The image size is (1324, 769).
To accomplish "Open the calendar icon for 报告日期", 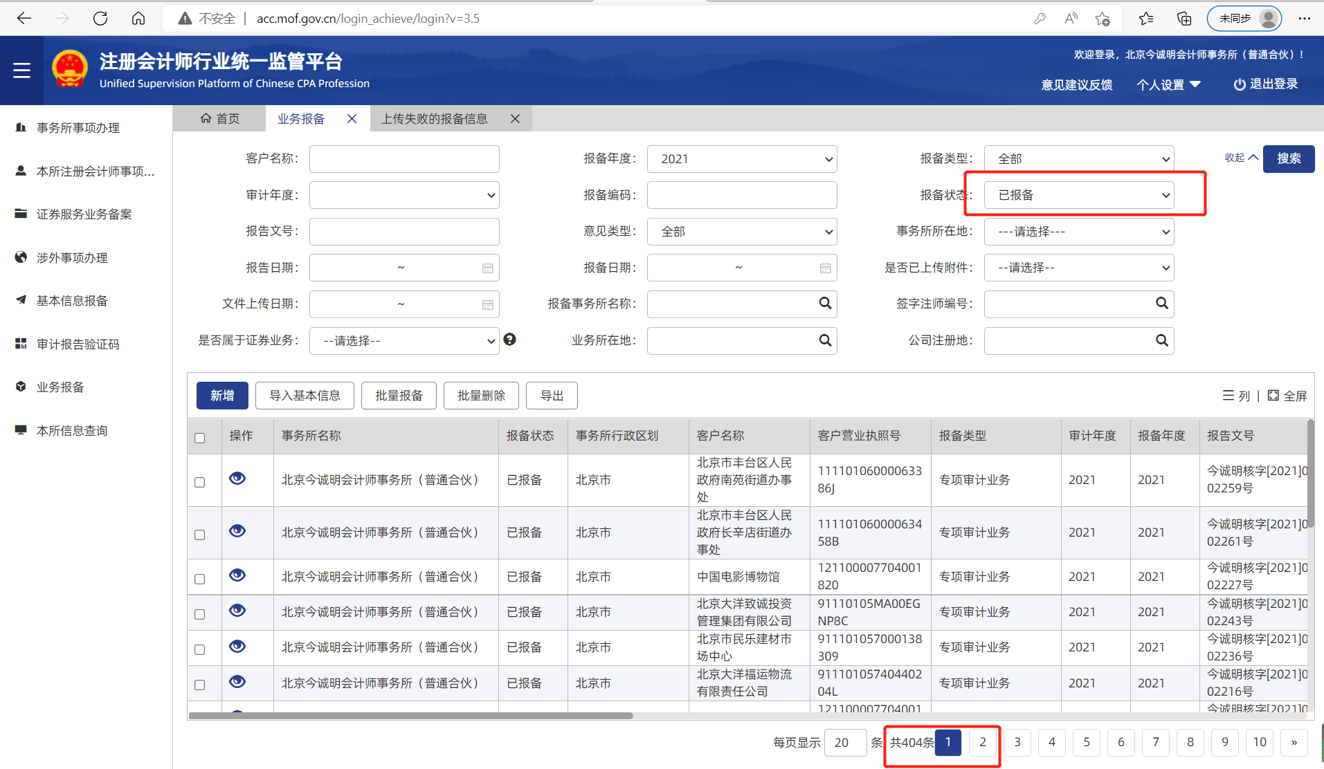I will [487, 268].
